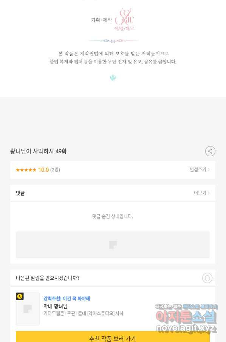Click the share icon beside episode title
The height and width of the screenshot is (342, 226).
tap(210, 151)
